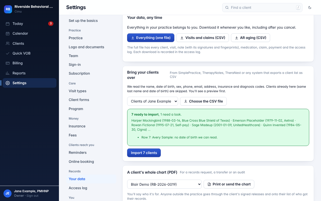The image size is (321, 201).
Task: Click the Sign out link
Action: pos(33,196)
